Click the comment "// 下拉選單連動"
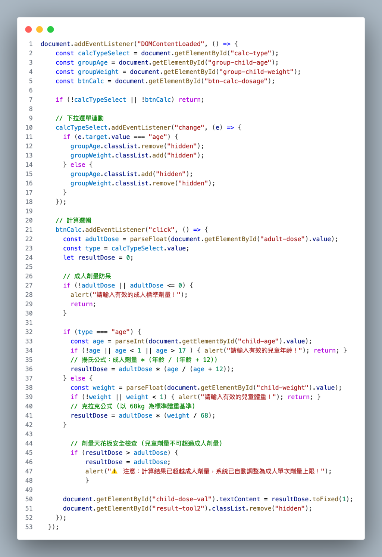 click(80, 119)
